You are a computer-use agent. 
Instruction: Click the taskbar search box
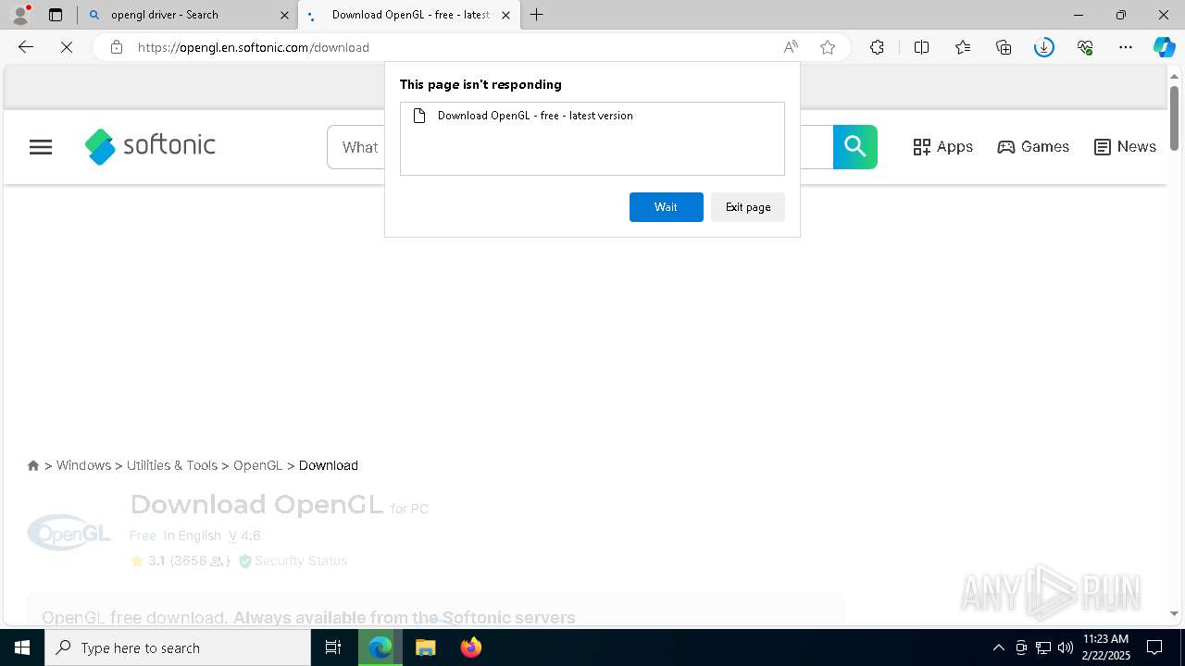tap(178, 647)
